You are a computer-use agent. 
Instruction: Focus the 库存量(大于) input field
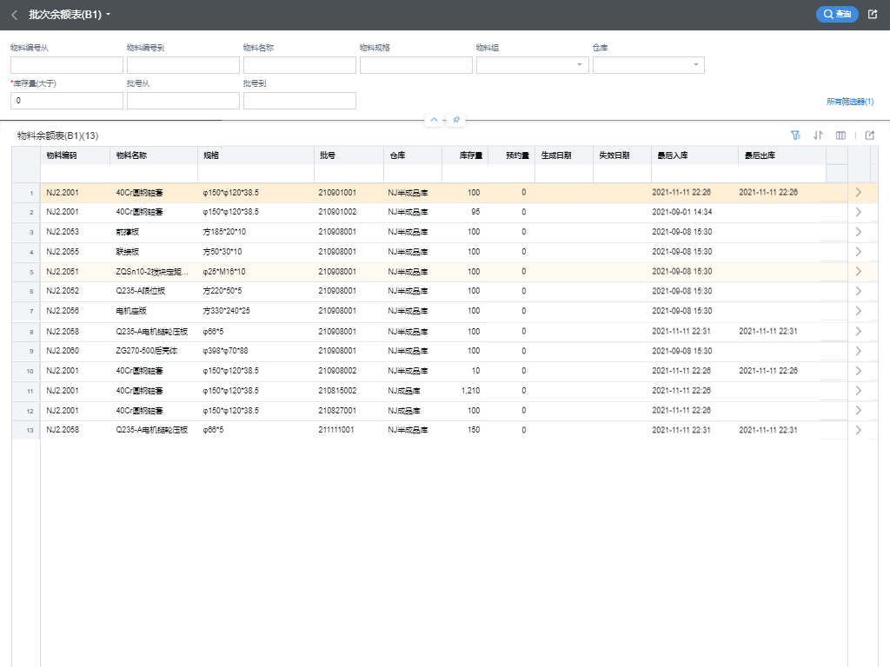click(x=67, y=101)
